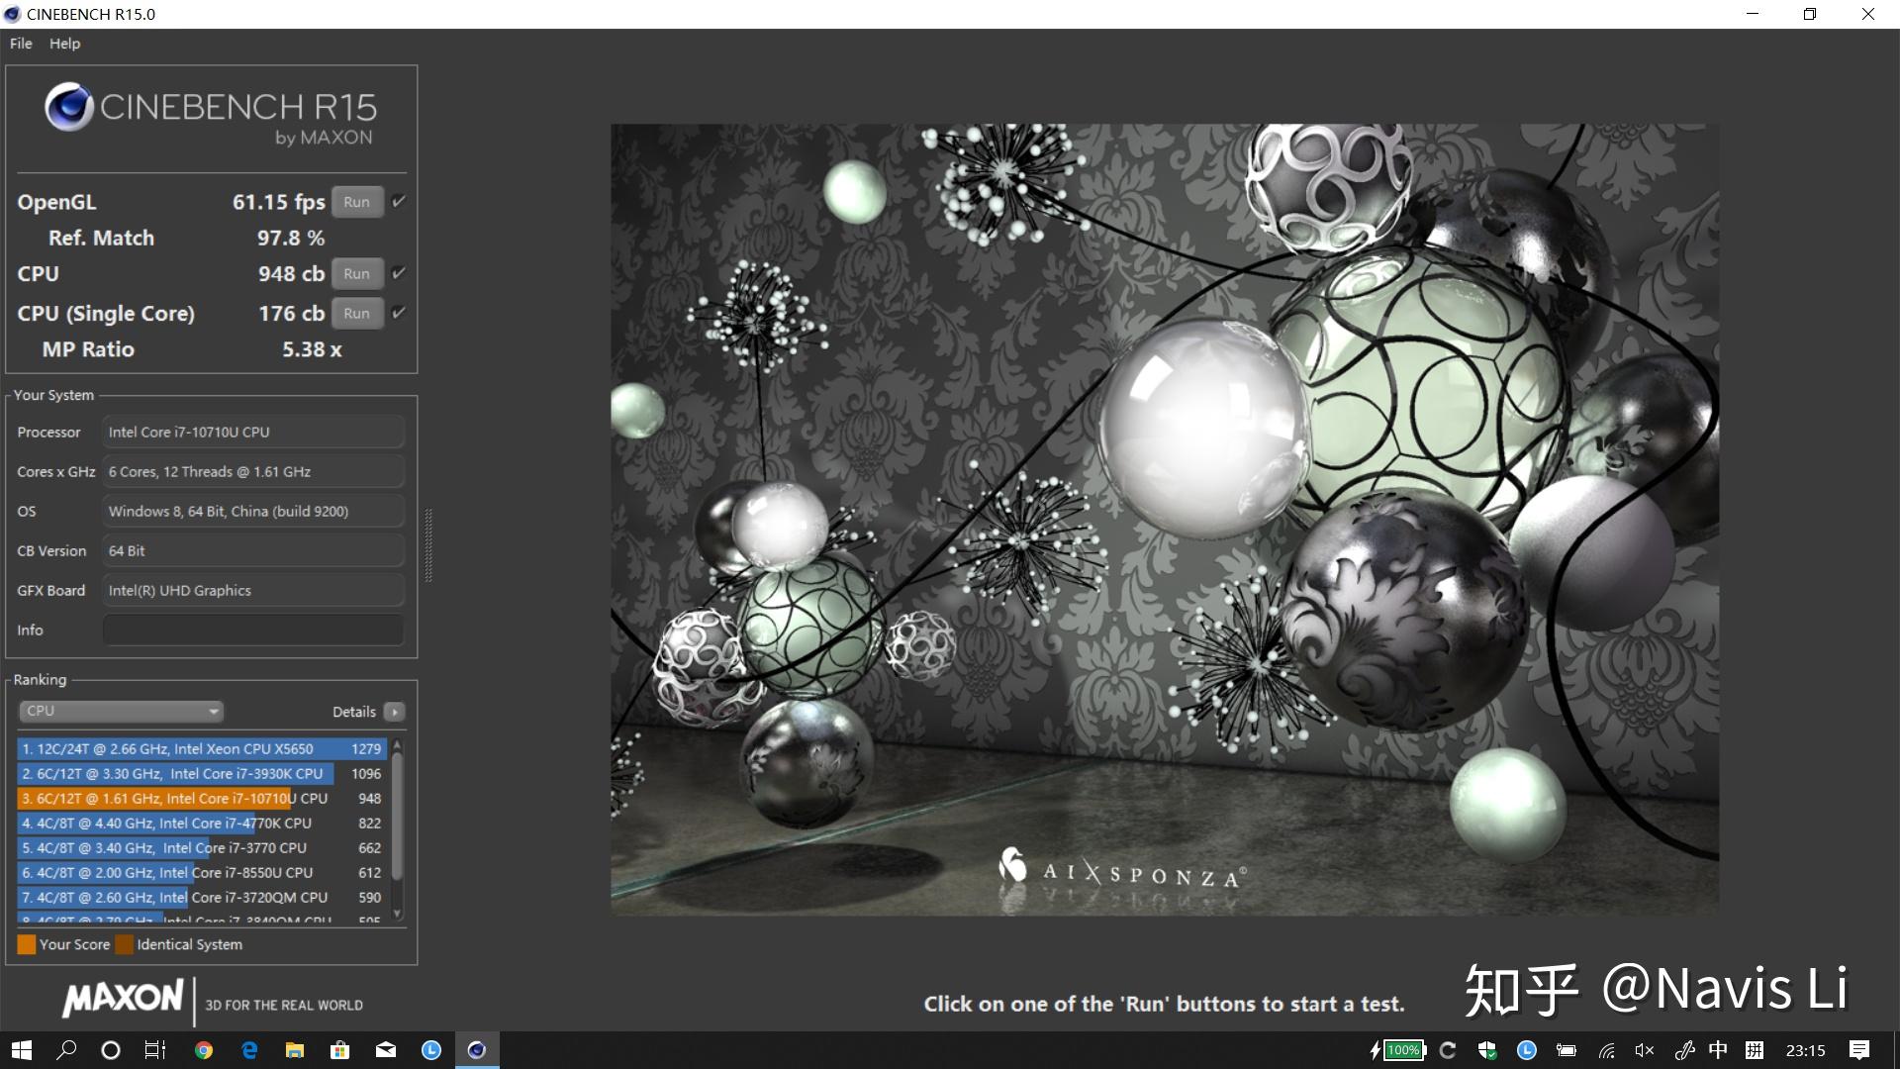Open Microsoft Store from the taskbar
1900x1069 pixels.
340,1050
